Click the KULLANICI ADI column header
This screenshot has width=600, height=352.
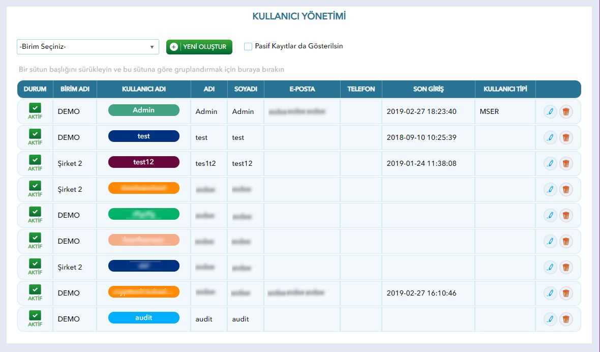point(144,89)
